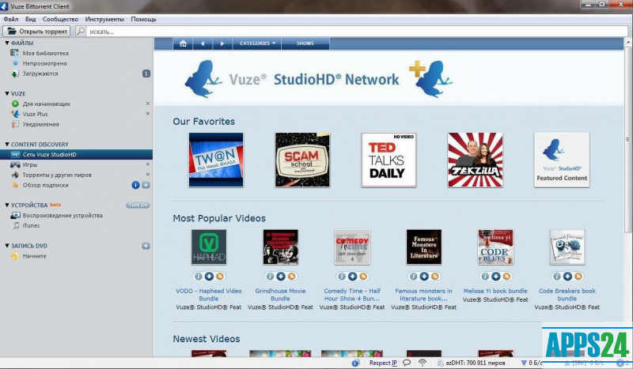Image resolution: width=633 pixels, height=369 pixels.
Task: Click the Открыть торрент button
Action: pyautogui.click(x=36, y=31)
